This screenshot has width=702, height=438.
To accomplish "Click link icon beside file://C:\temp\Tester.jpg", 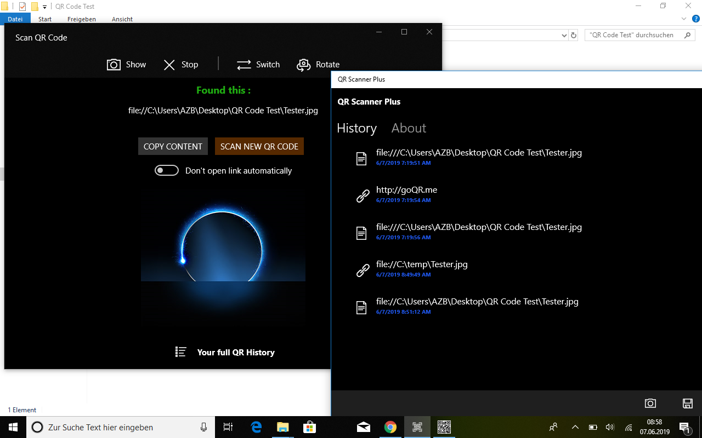I will (x=363, y=270).
